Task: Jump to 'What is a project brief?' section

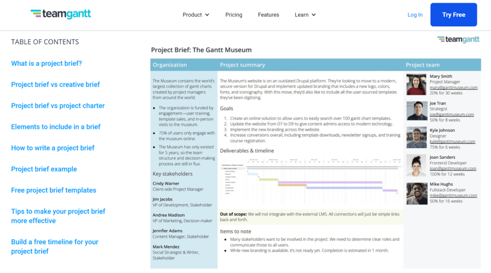Action: pos(47,63)
